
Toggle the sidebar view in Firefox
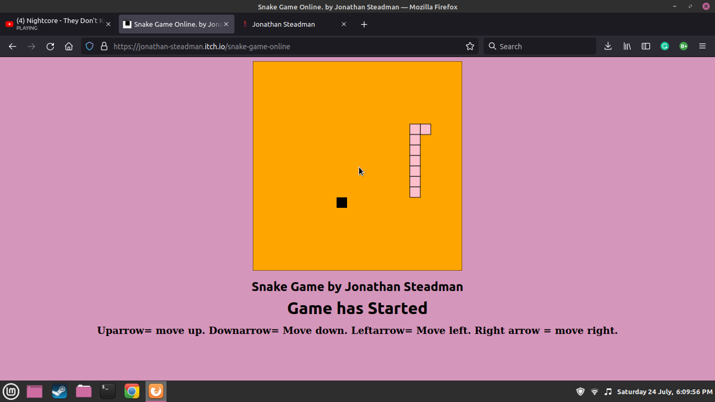(x=645, y=46)
